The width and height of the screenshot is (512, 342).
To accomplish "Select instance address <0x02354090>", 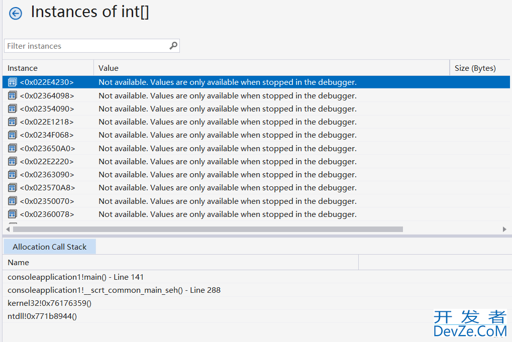I will pos(47,108).
